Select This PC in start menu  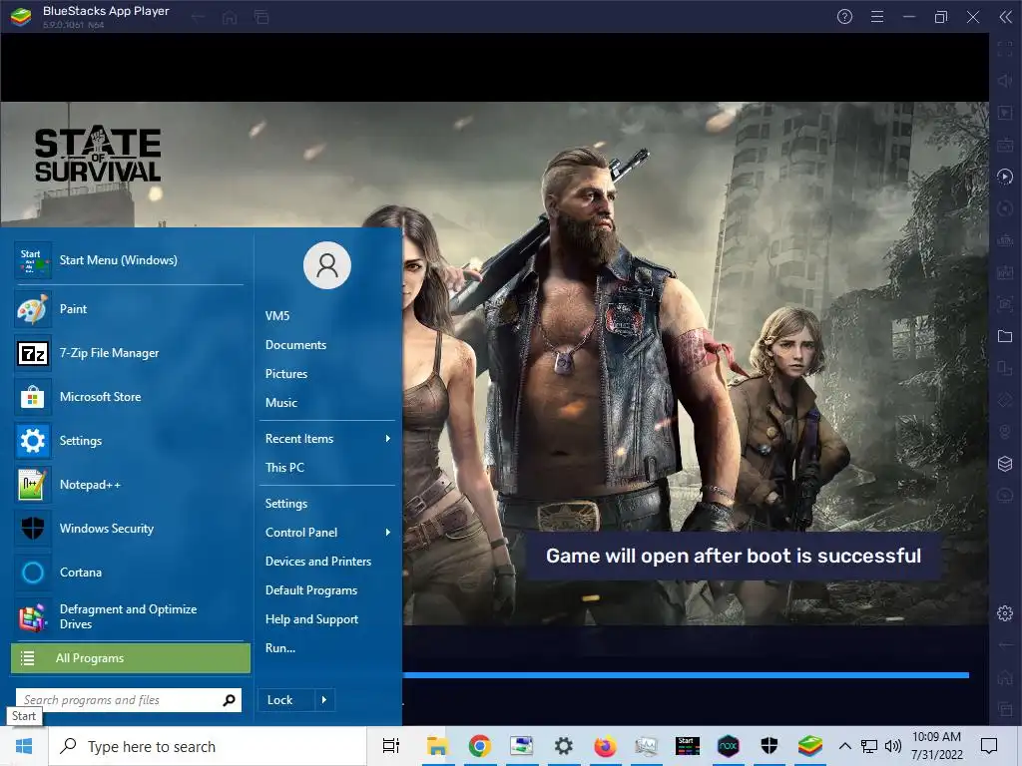tap(284, 468)
